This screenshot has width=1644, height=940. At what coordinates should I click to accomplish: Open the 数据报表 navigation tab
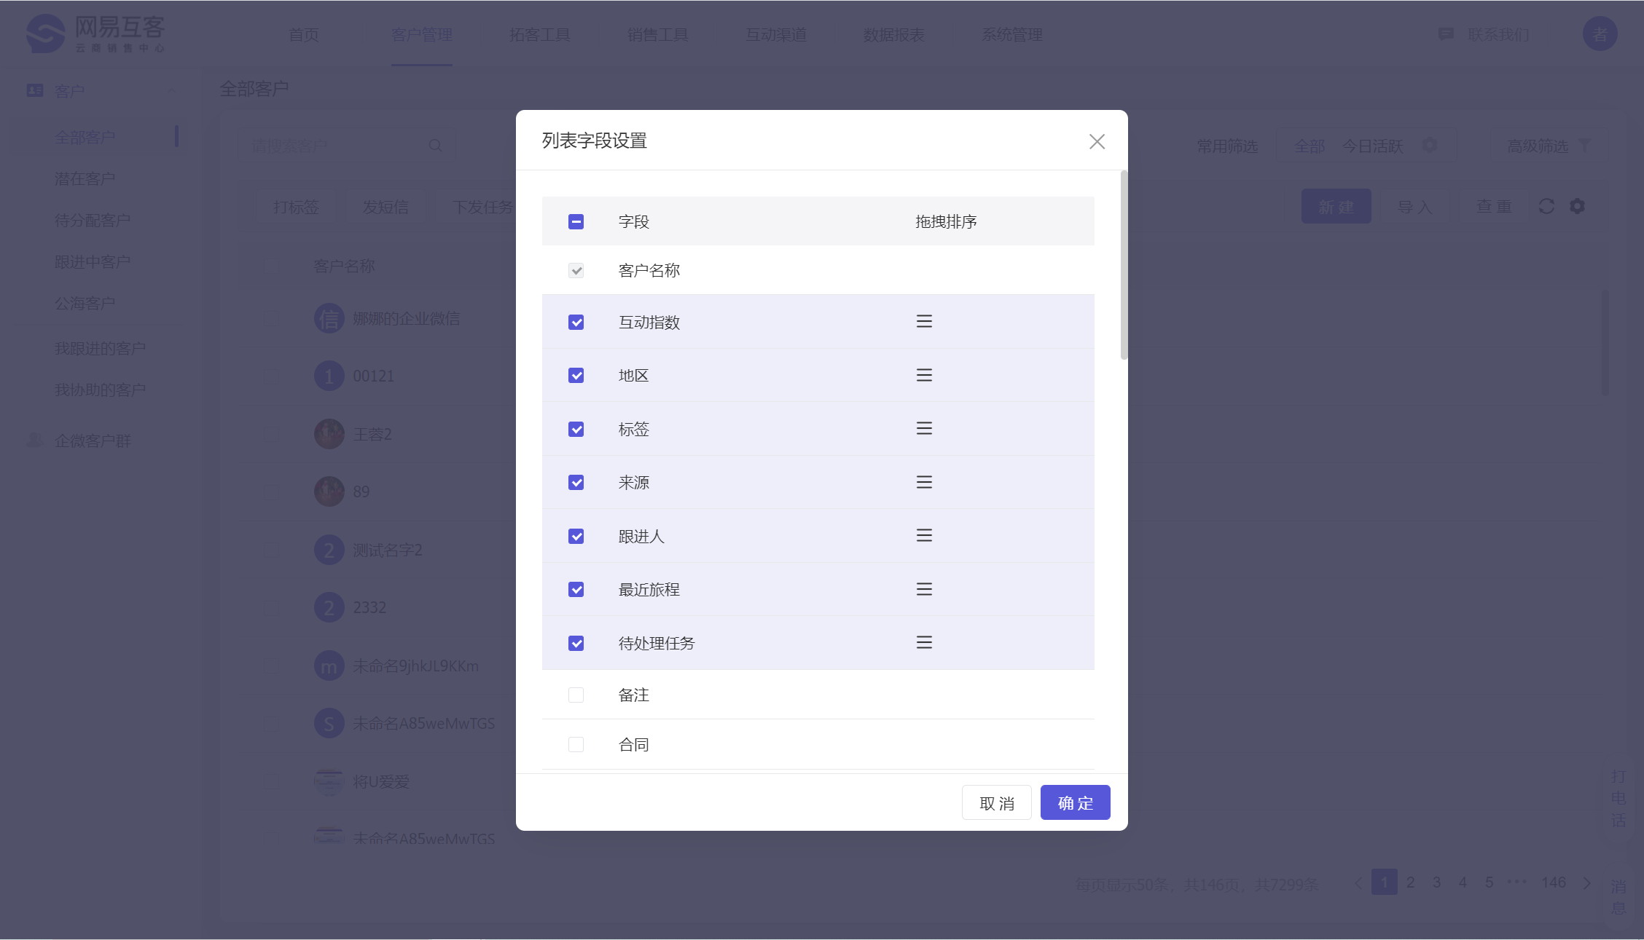click(893, 34)
